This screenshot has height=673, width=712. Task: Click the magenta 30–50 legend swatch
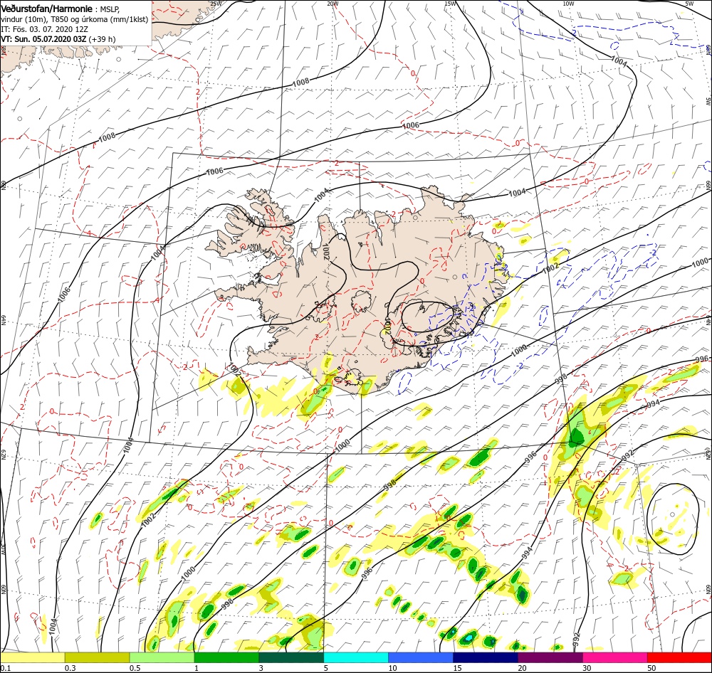click(615, 657)
